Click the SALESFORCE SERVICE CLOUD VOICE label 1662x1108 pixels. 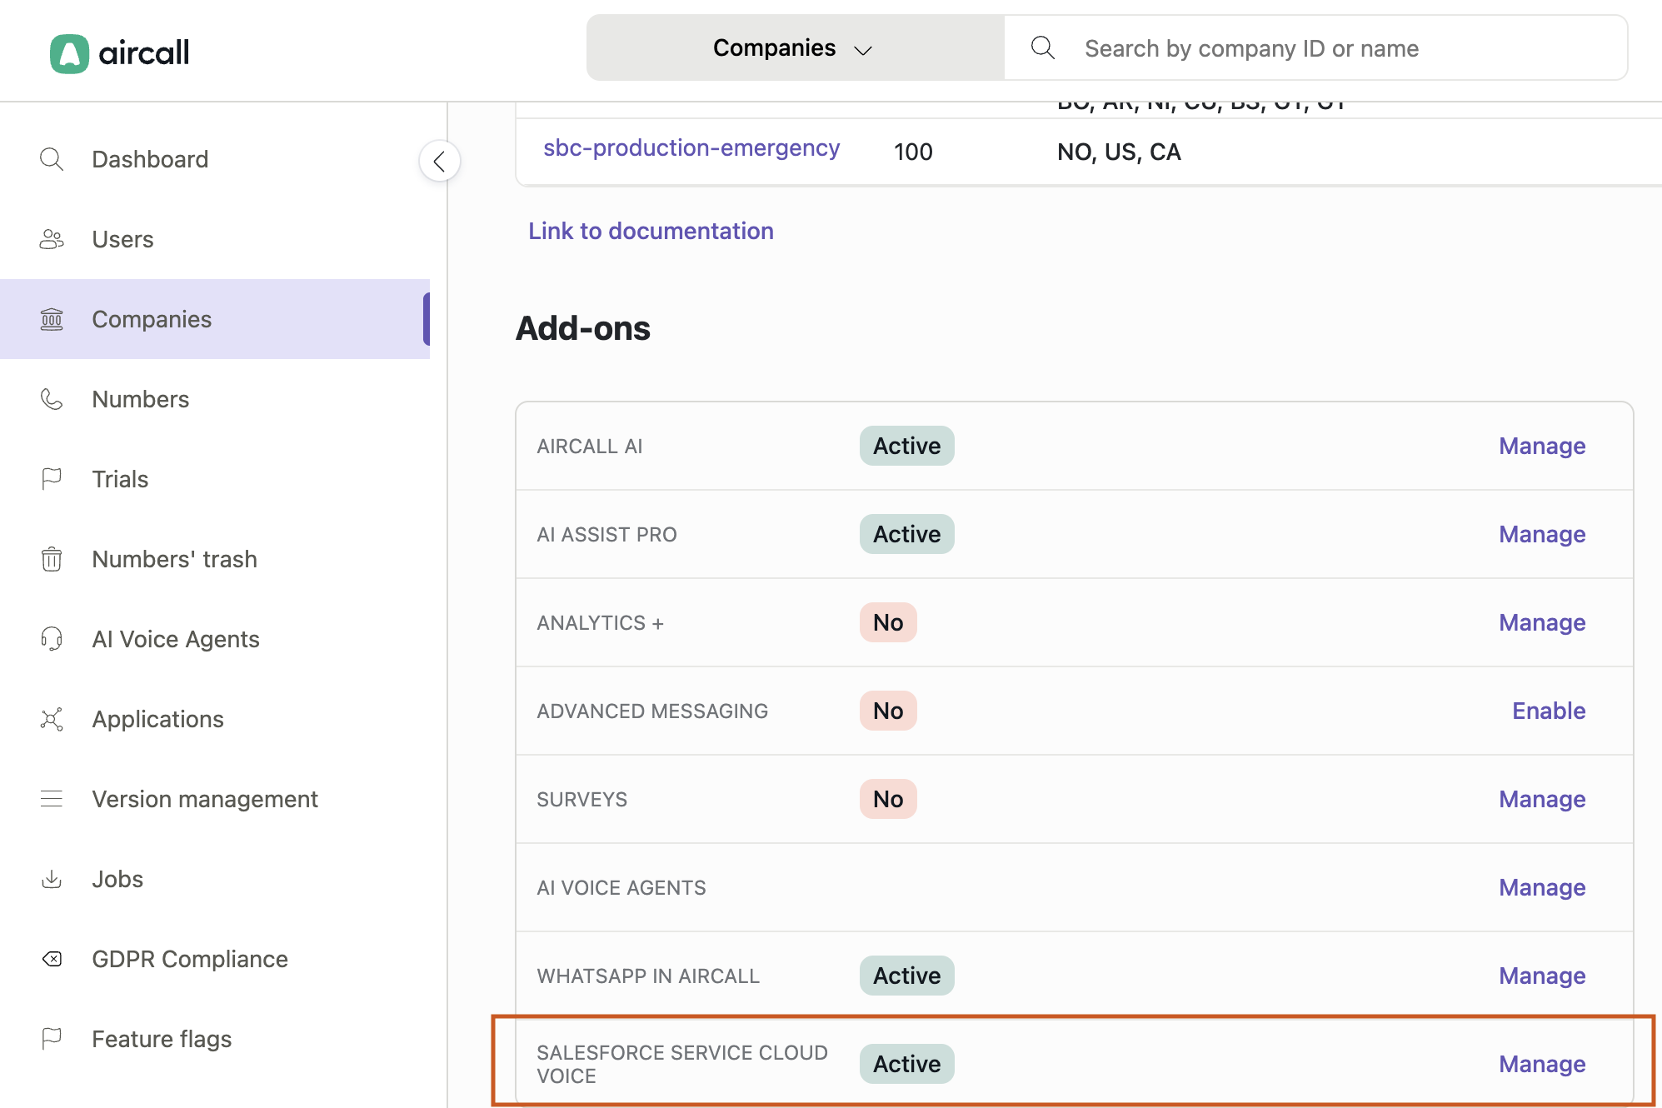point(682,1065)
